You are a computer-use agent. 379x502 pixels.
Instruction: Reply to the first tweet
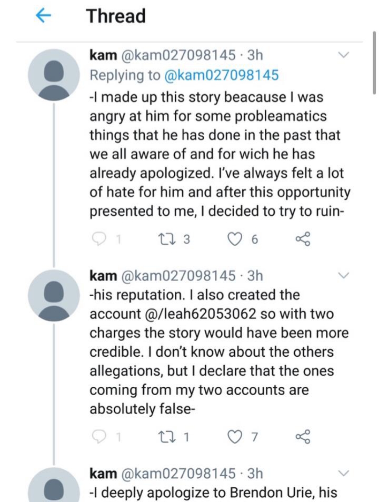pyautogui.click(x=98, y=239)
